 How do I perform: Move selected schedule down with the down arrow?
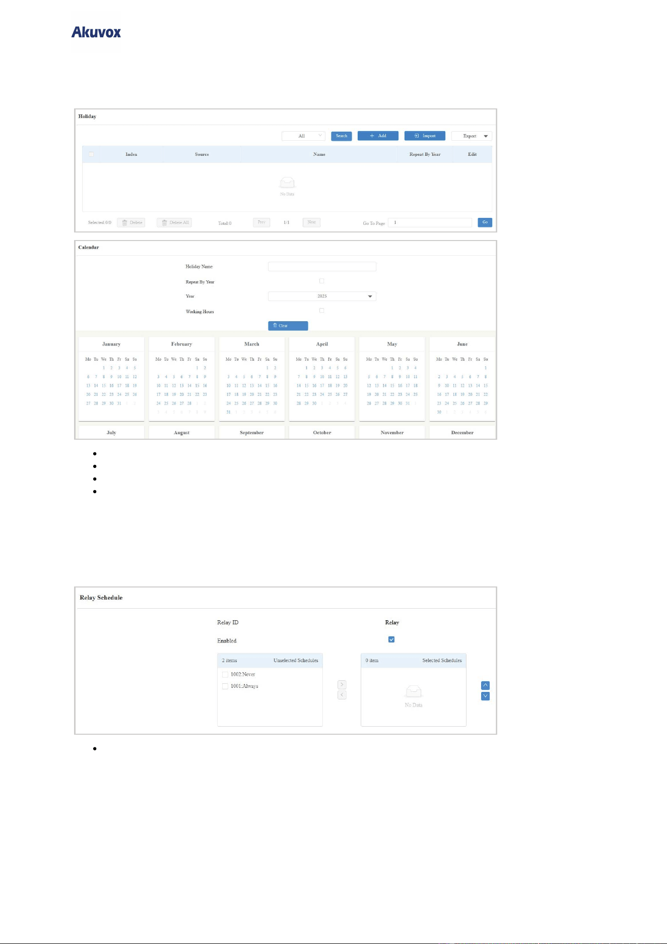point(486,696)
